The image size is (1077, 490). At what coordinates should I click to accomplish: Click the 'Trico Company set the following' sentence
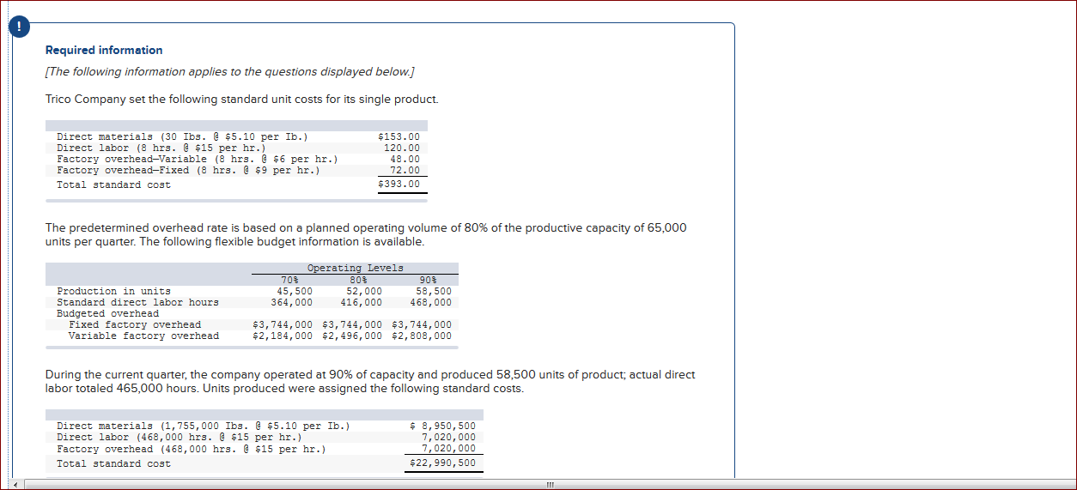point(242,100)
